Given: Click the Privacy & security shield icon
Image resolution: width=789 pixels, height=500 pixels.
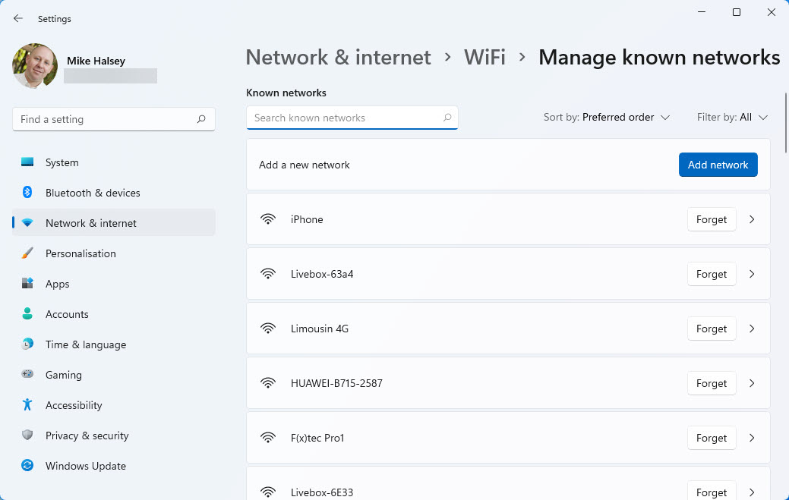Looking at the screenshot, I should pyautogui.click(x=27, y=436).
